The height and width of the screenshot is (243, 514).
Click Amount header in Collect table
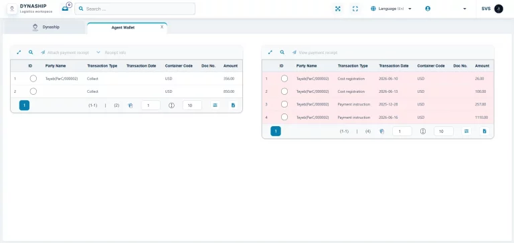pyautogui.click(x=230, y=65)
